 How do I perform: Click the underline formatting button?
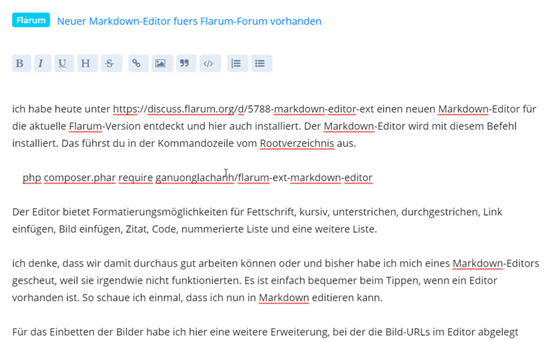pos(64,63)
